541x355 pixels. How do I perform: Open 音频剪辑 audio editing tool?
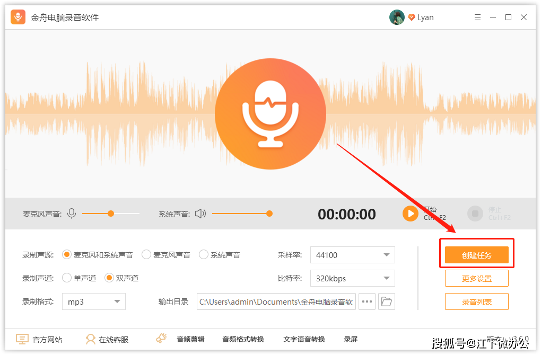190,339
